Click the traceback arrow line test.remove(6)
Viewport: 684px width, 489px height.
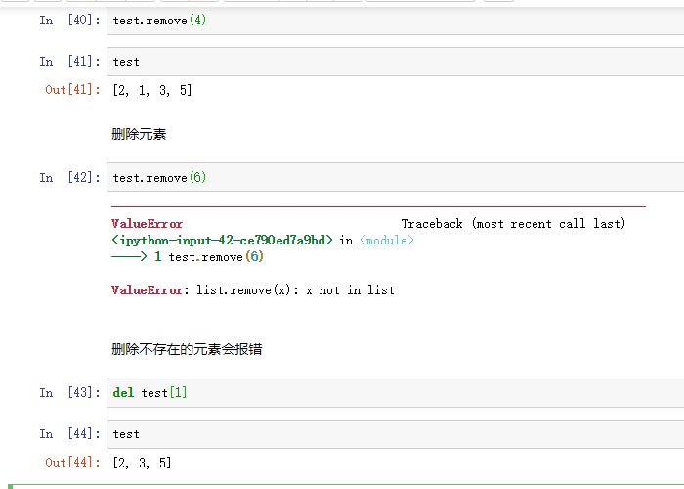tap(188, 256)
